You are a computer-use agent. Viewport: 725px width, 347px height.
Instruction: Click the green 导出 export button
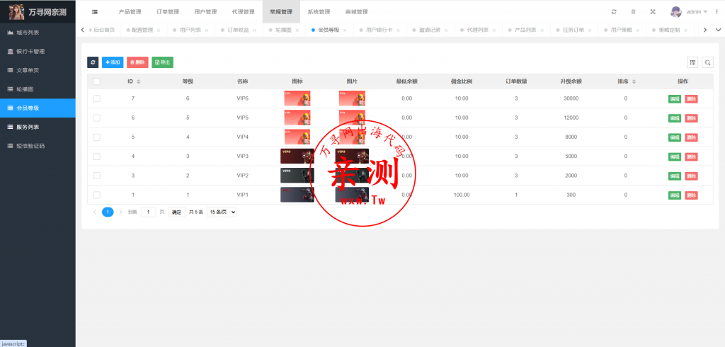[163, 62]
